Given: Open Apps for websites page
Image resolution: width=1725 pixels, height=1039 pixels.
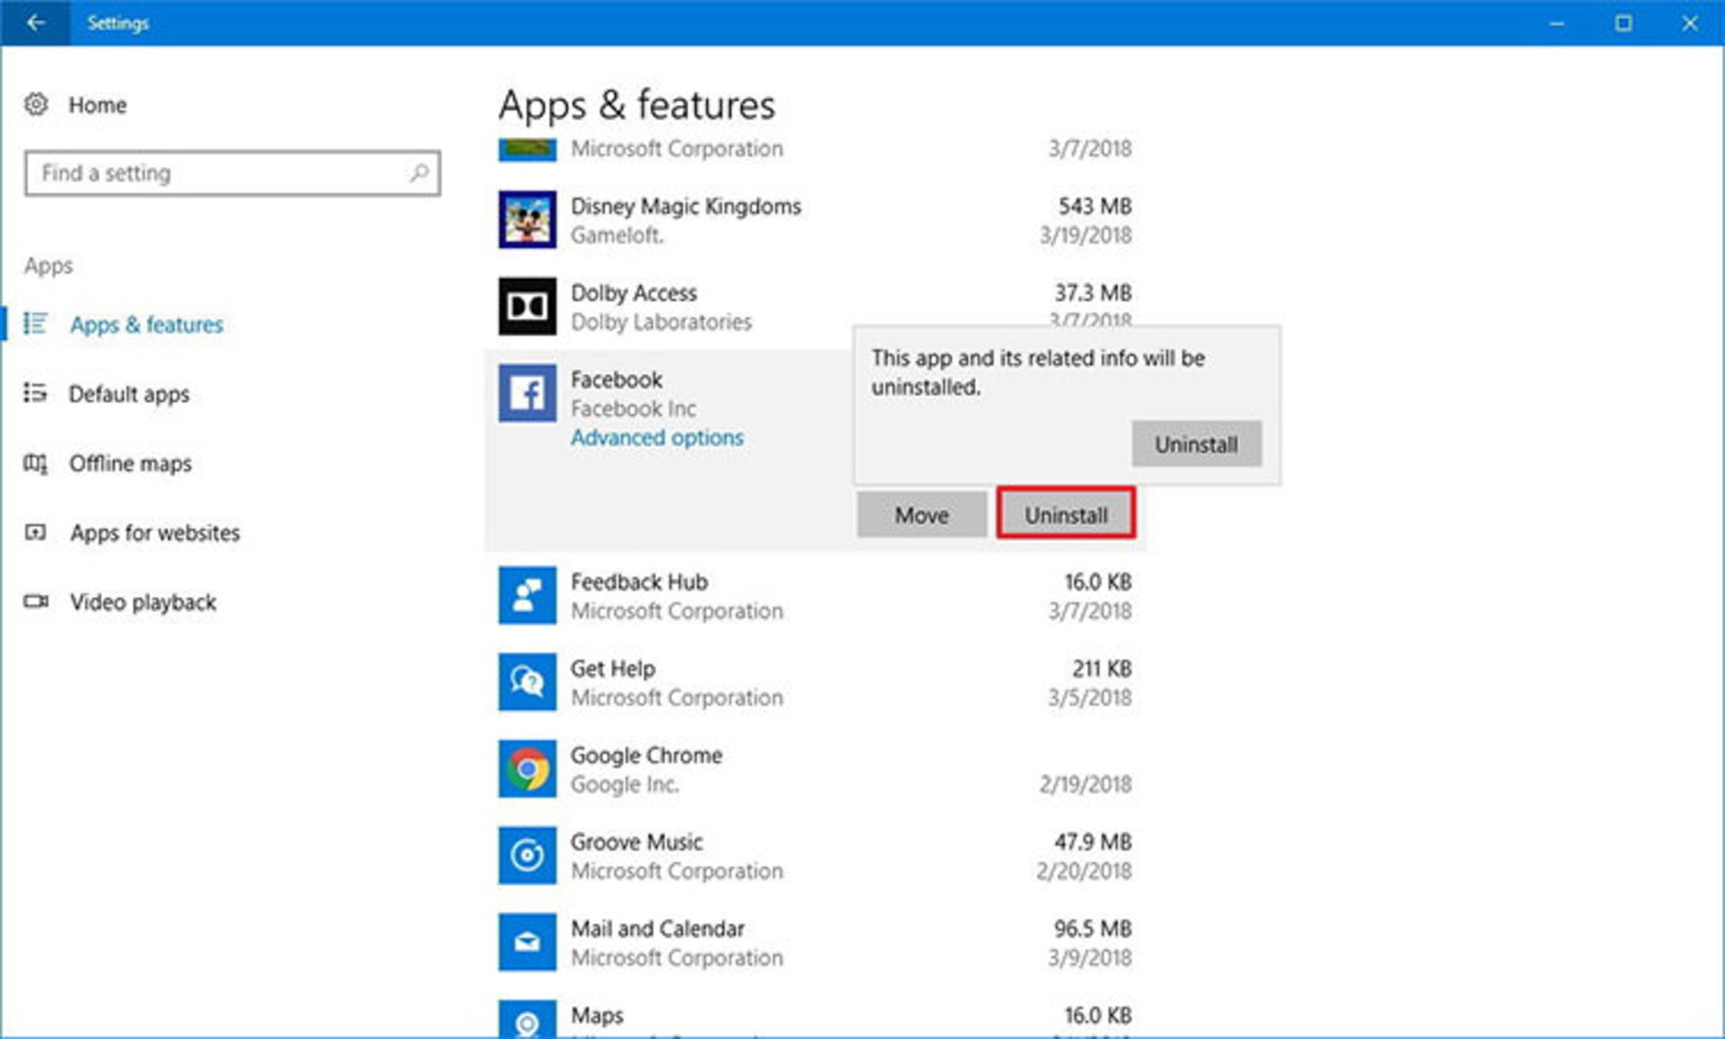Looking at the screenshot, I should 155,533.
